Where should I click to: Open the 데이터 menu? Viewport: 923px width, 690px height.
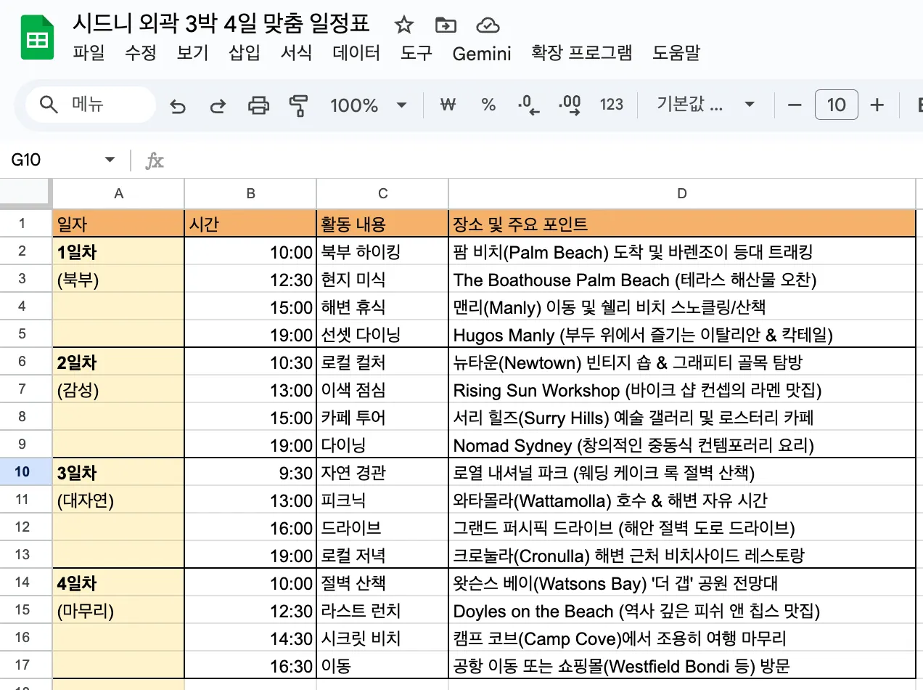(356, 53)
